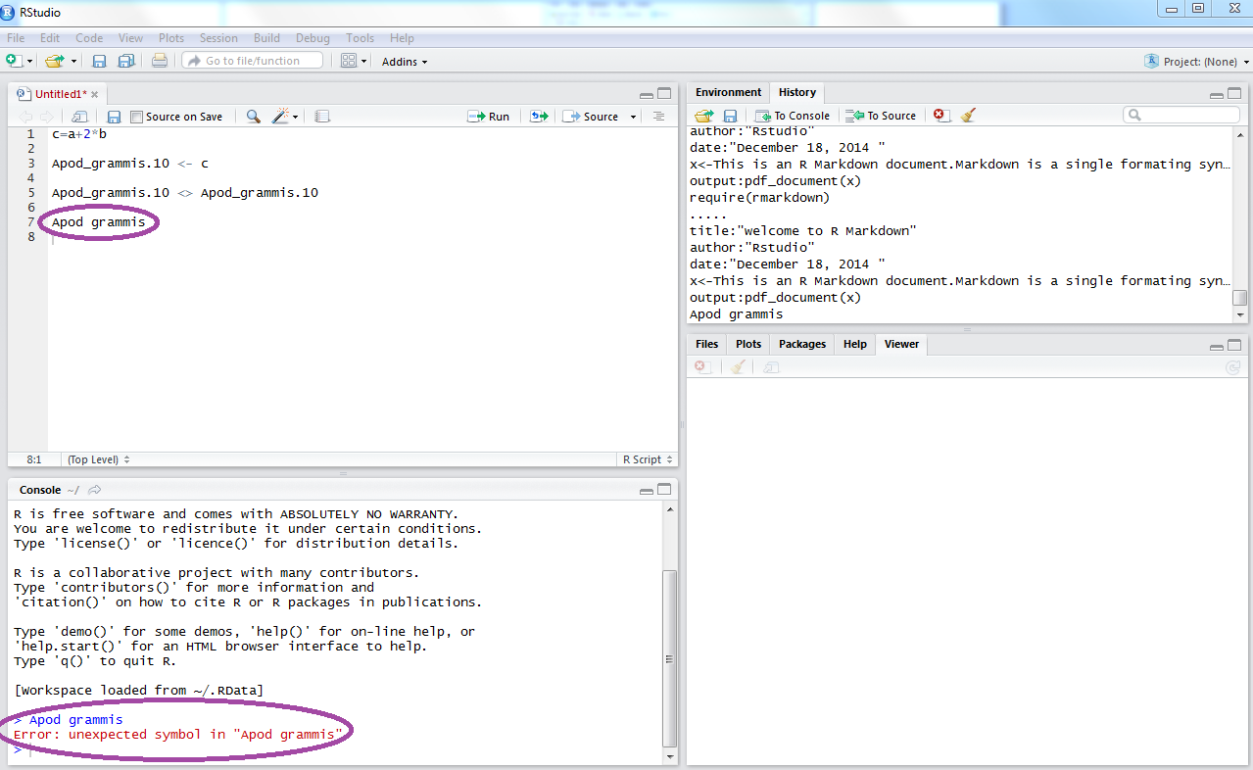Print the current file via printer icon
The height and width of the screenshot is (770, 1253).
coord(160,61)
